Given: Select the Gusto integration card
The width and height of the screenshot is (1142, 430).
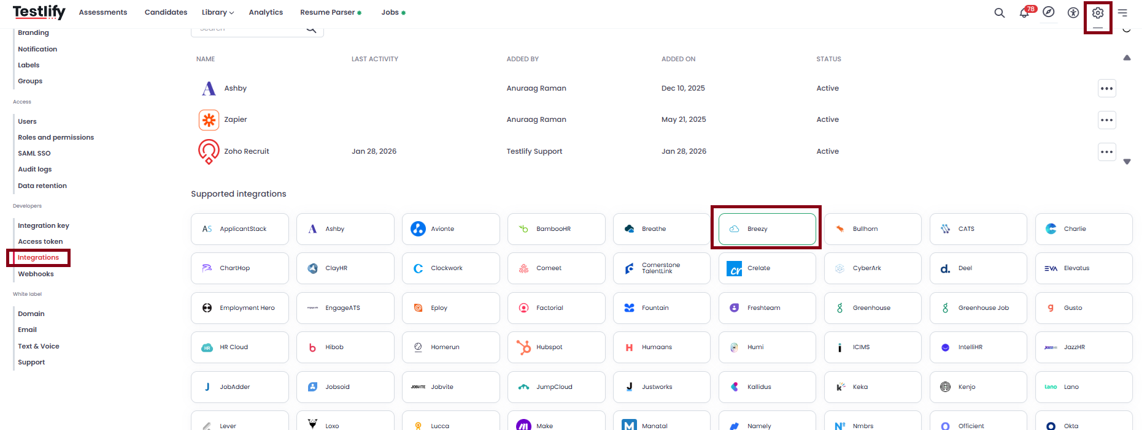Looking at the screenshot, I should coord(1084,308).
